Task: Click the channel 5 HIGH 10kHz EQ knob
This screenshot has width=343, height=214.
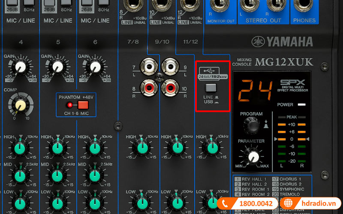Action: (57, 148)
